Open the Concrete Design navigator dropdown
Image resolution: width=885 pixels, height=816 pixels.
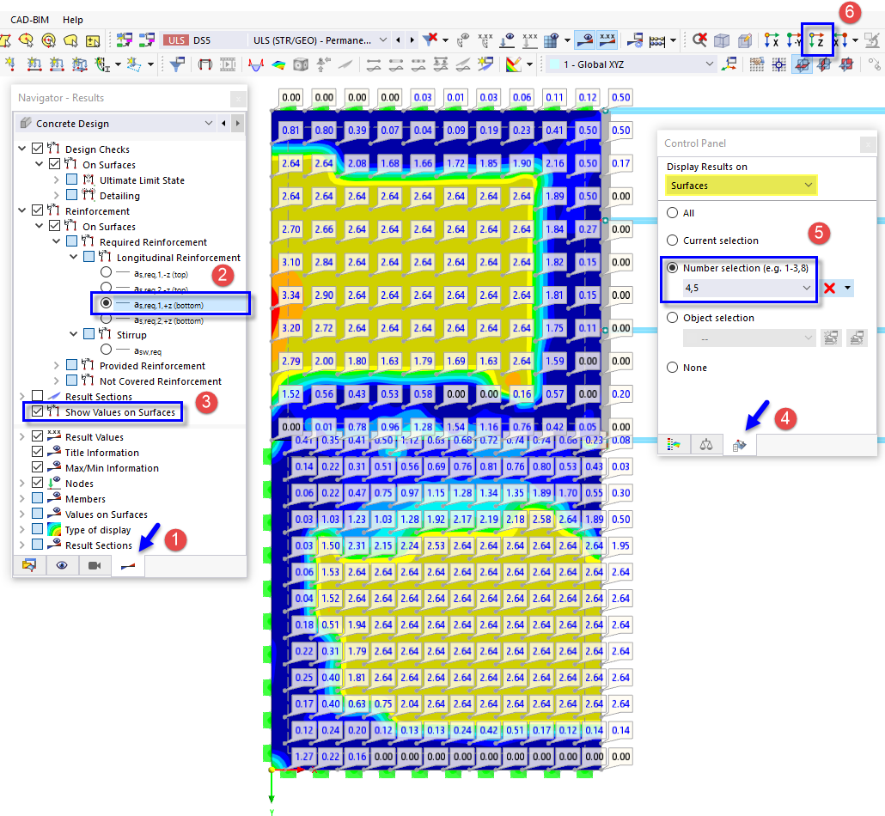[115, 123]
